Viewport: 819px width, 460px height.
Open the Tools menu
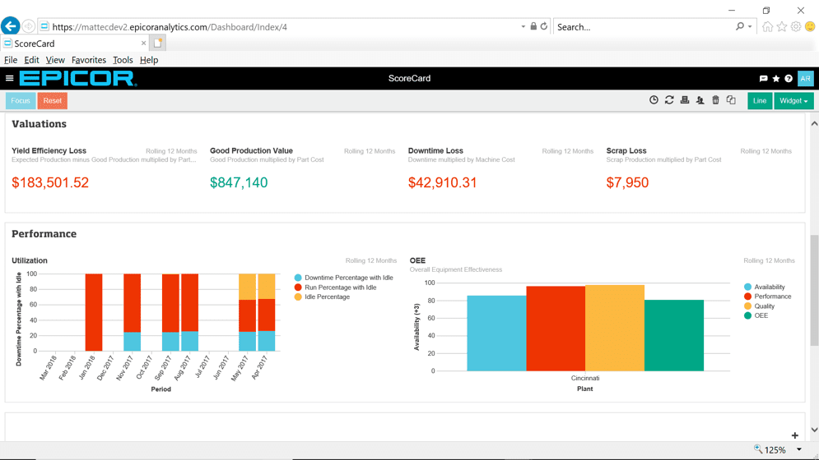click(123, 60)
